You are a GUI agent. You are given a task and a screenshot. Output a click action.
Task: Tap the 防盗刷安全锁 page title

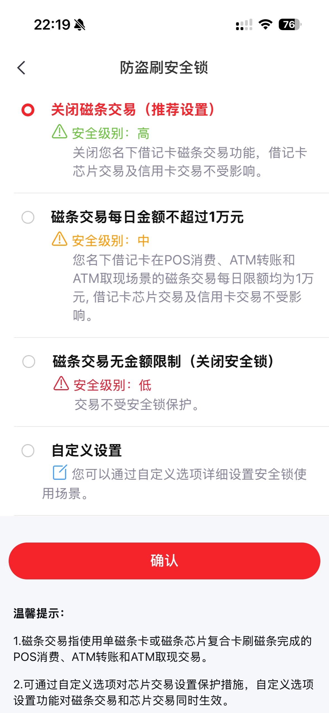pyautogui.click(x=164, y=68)
